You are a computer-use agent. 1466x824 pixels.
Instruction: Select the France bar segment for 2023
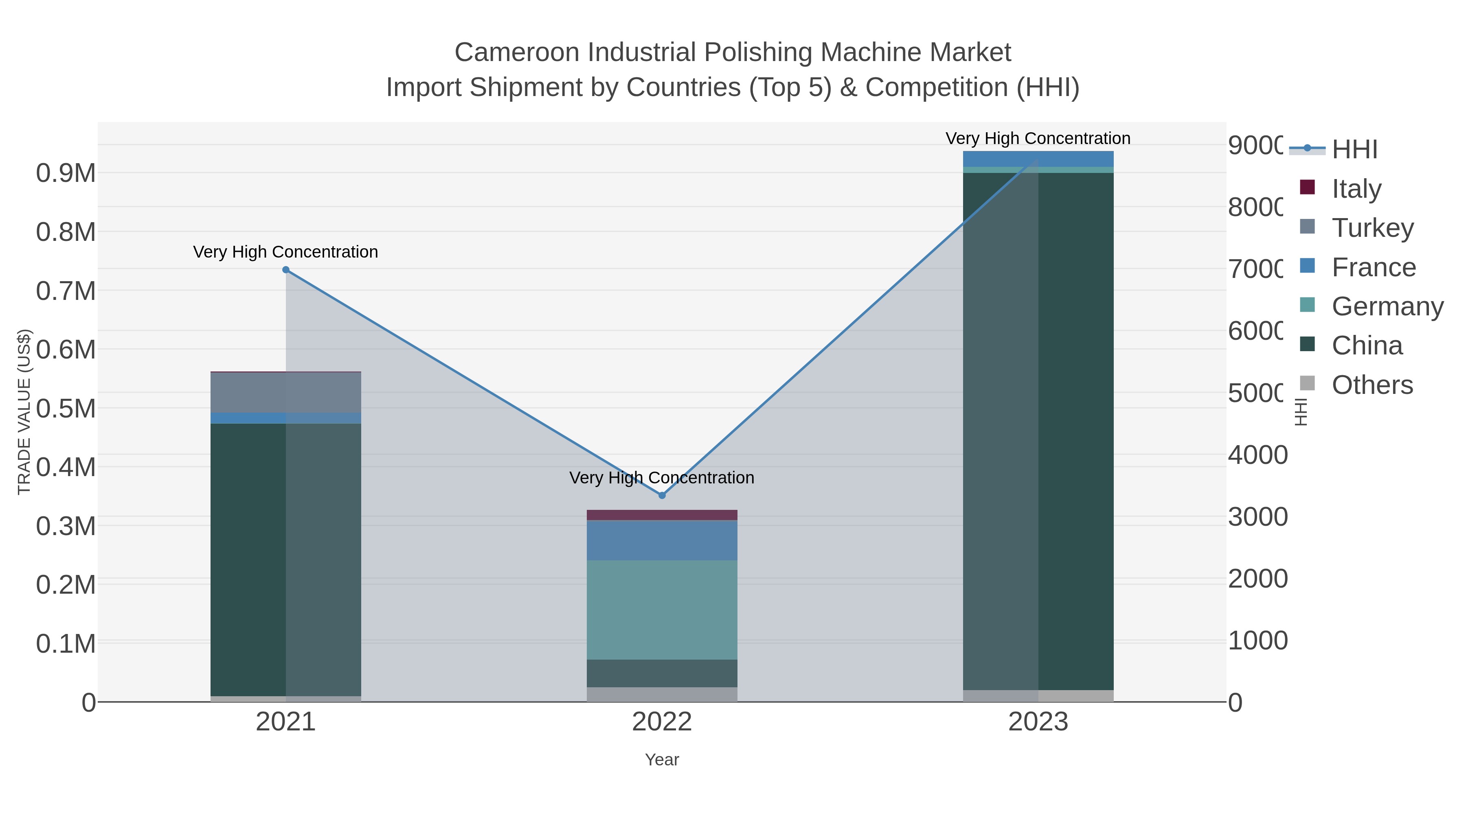pos(1038,159)
